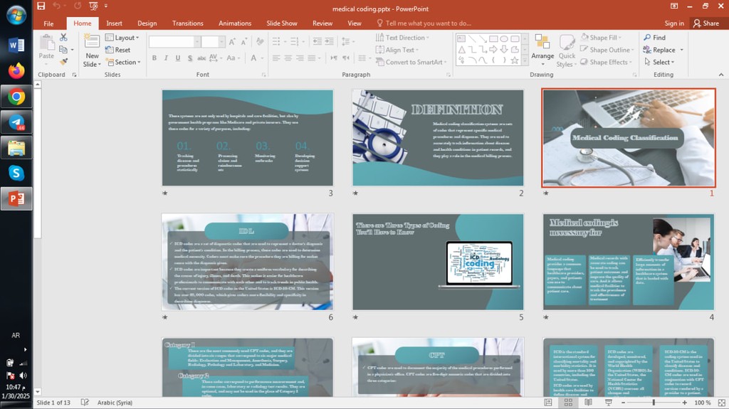This screenshot has width=729, height=409.
Task: Open the Select dropdown in Editing
Action: click(x=659, y=62)
